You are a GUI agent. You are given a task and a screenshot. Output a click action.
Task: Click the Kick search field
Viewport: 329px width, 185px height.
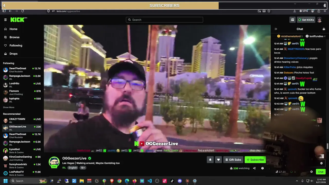click(x=164, y=20)
